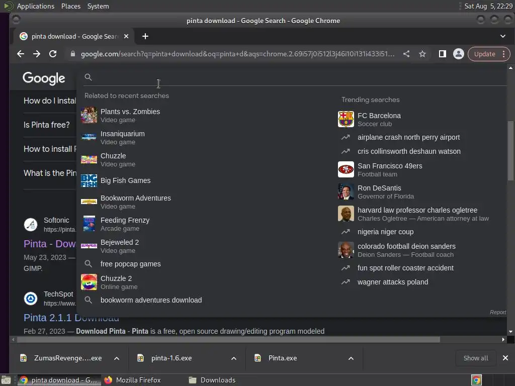515x386 pixels.
Task: Click trending arrow beside nigeria niger coup
Action: pos(346,232)
